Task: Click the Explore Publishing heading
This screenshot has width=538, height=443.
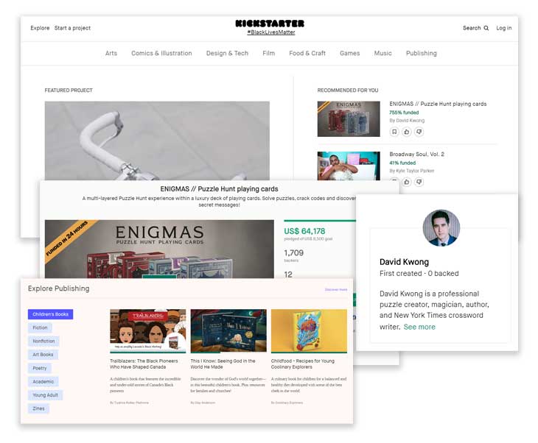Action: coord(59,288)
